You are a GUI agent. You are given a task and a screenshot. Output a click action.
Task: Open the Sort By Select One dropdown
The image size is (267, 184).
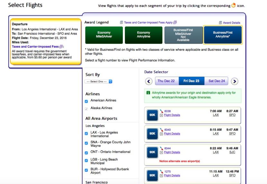pos(98,81)
